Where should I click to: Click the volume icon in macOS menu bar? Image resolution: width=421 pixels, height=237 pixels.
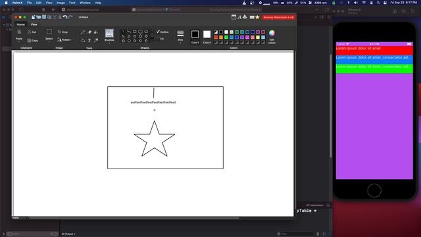[x=356, y=3]
